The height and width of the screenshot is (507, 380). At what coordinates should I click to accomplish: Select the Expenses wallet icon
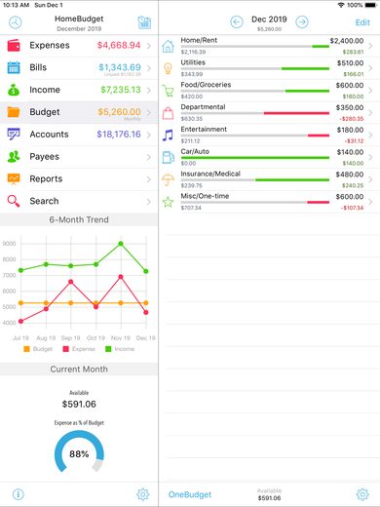(14, 46)
